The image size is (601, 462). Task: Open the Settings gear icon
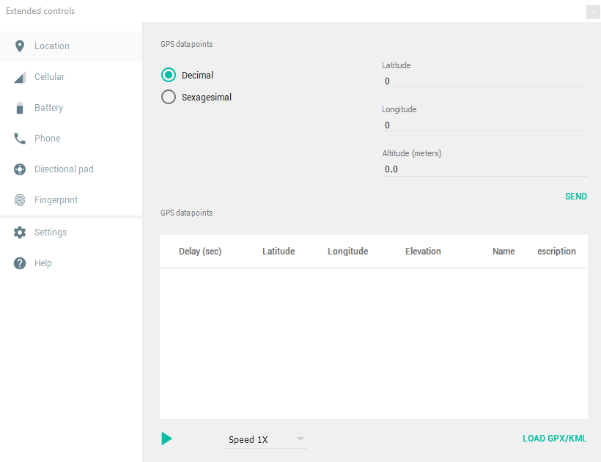pos(20,232)
